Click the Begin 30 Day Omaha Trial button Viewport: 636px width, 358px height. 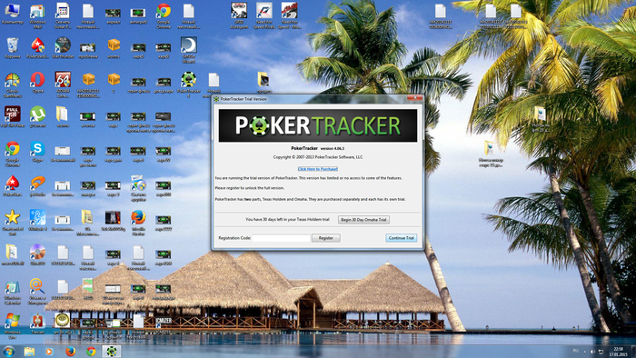click(x=363, y=220)
